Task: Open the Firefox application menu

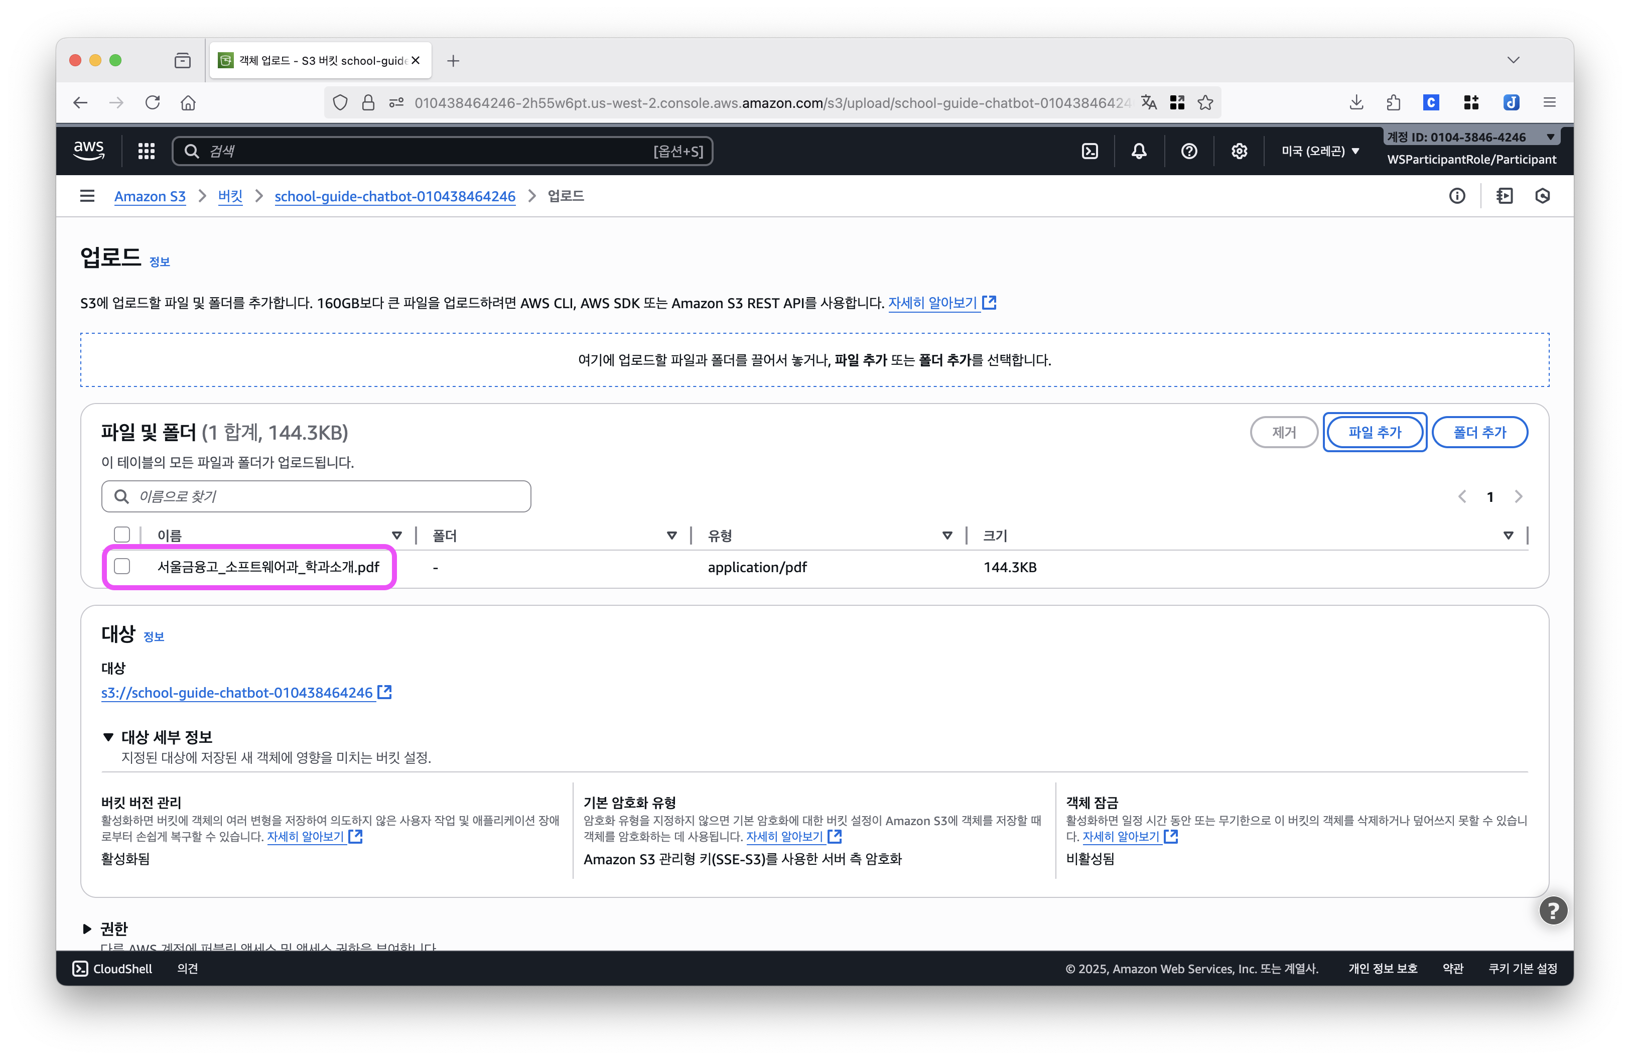Action: [1550, 103]
